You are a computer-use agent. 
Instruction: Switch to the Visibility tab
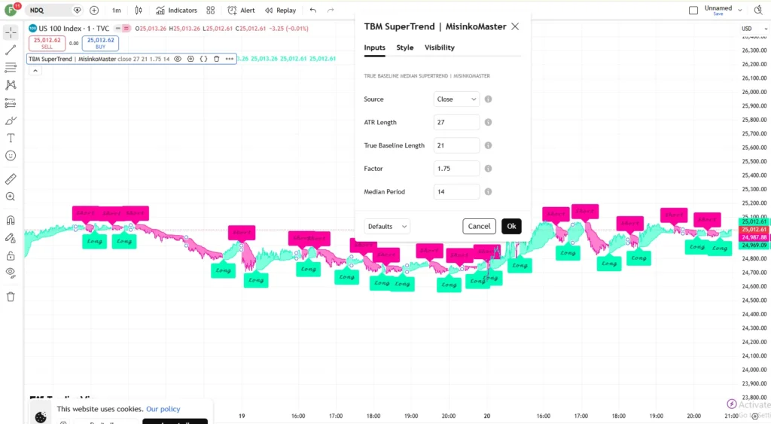click(x=440, y=47)
